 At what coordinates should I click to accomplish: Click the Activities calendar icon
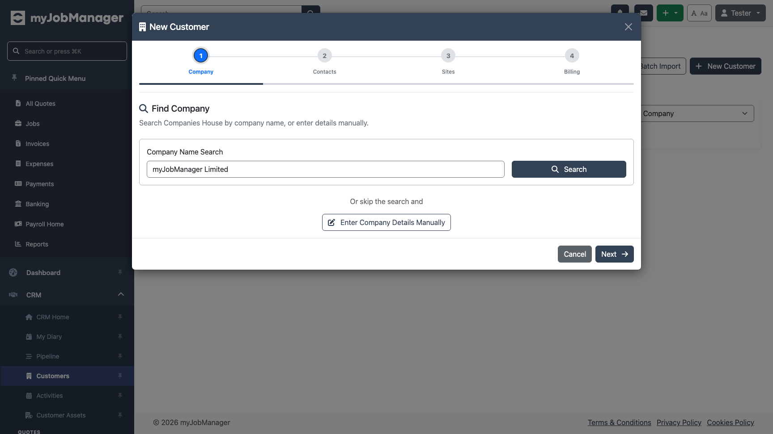point(29,396)
